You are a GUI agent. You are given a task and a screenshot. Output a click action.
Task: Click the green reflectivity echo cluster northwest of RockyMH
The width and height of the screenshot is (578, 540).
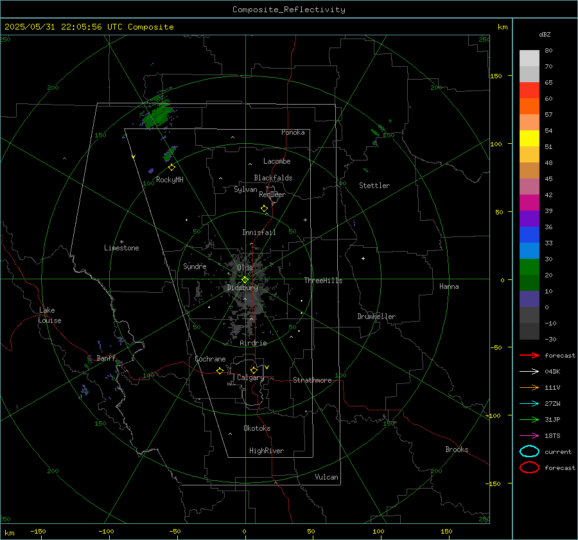tap(158, 114)
